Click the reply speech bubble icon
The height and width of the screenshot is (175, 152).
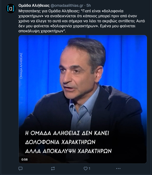(x=20, y=168)
